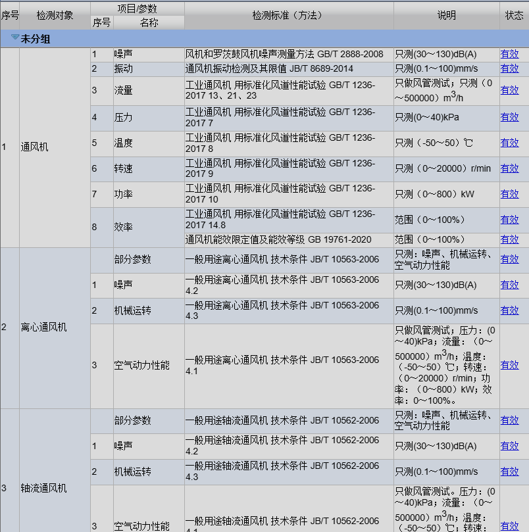The height and width of the screenshot is (532, 529).
Task: Collapse the 未分组 group triangle
Action: (x=15, y=38)
